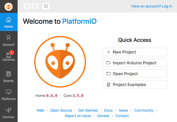Click the Core version 3.5.0 text
177x122 pixels.
74,96
